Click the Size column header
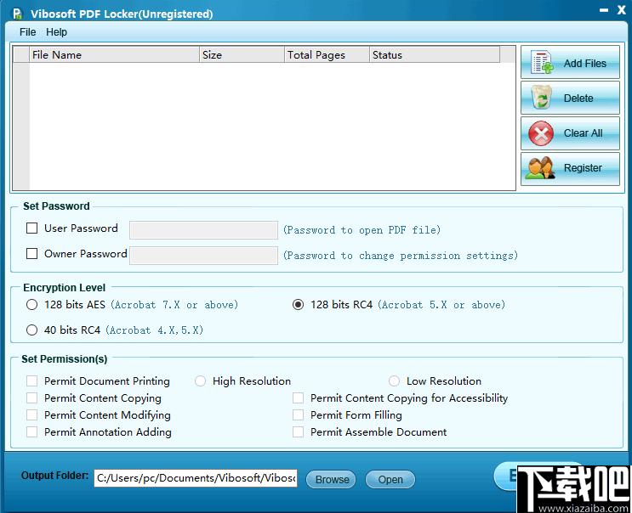This screenshot has height=513, width=632. [242, 54]
